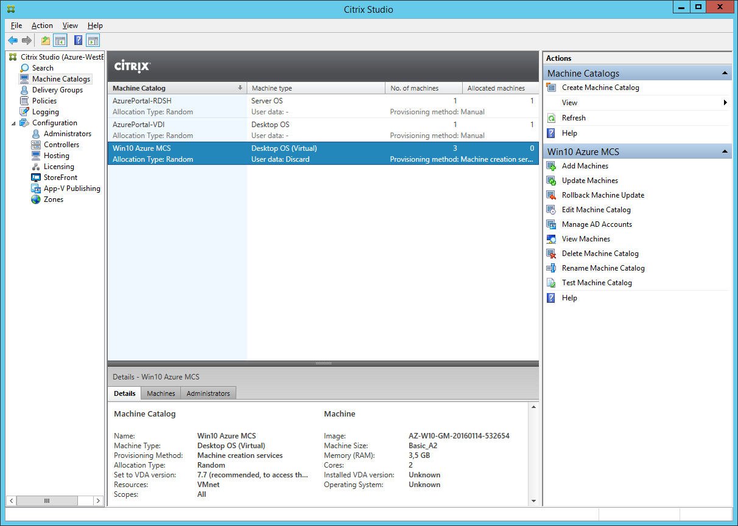Open the Help menu
This screenshot has height=526, width=738.
click(x=95, y=26)
